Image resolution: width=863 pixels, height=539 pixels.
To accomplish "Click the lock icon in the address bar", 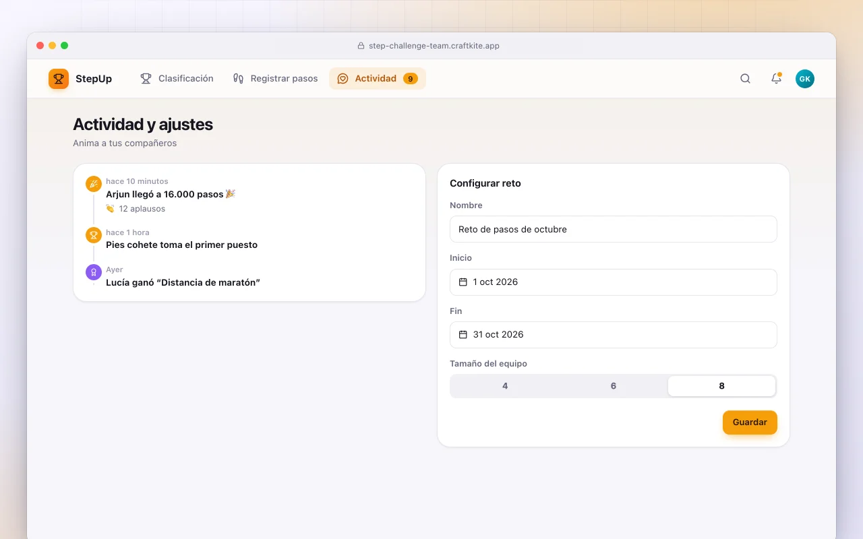I will point(361,46).
